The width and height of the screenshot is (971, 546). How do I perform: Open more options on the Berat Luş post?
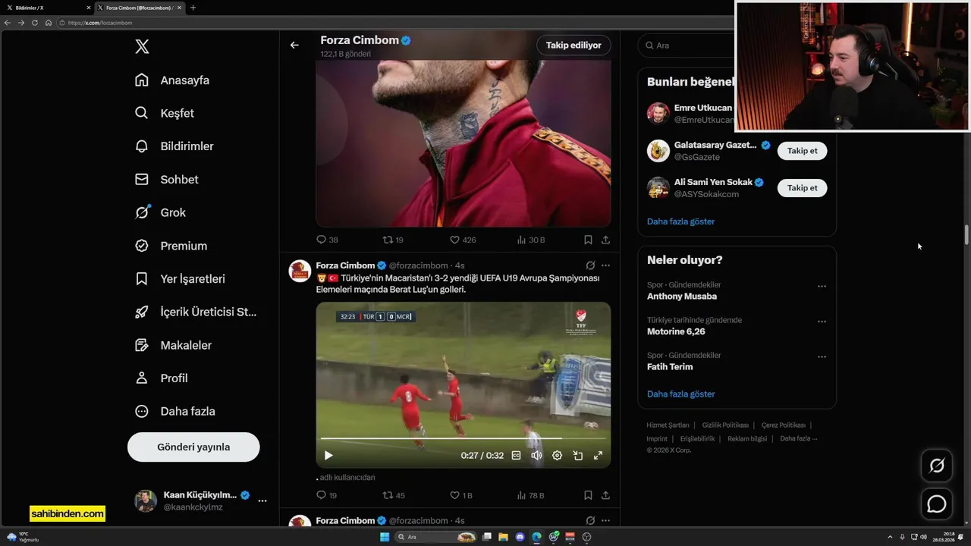[x=605, y=265]
